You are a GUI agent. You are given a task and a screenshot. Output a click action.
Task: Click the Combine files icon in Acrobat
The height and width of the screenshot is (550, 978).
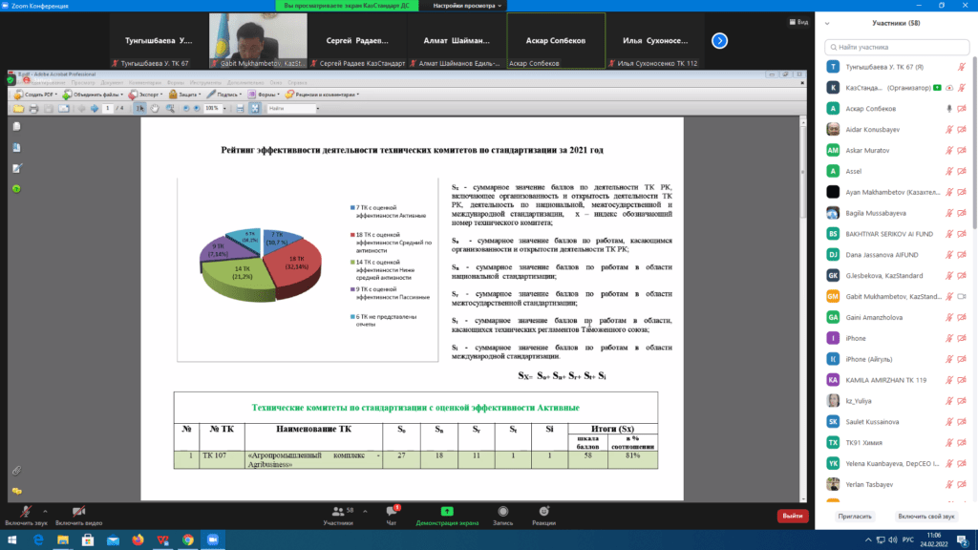point(67,95)
